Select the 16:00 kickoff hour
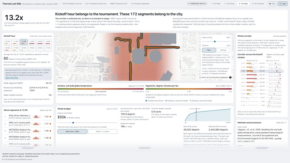 point(8,48)
